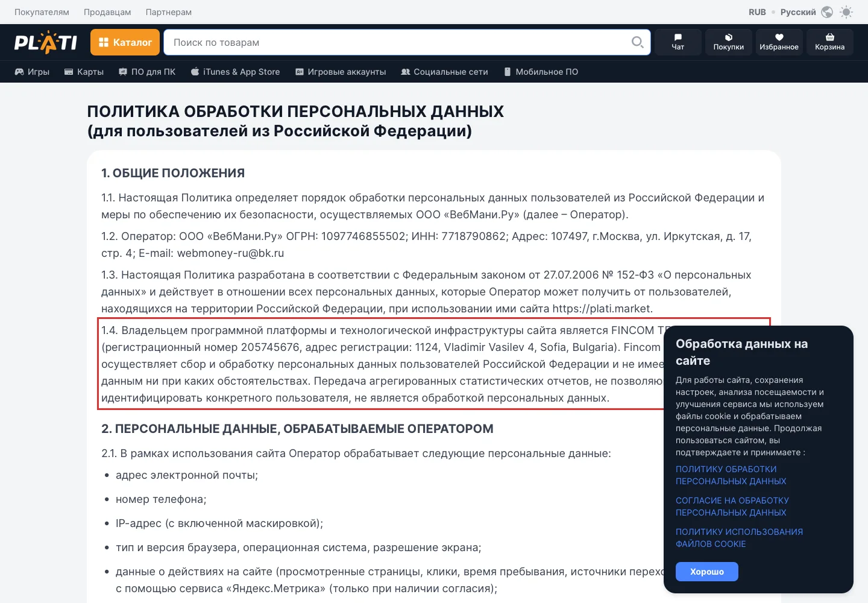Click the title ПОЛИТИКА ОБРАБОТКИ ПЕРСОНАЛЬНЫХ ДАННЫХ
This screenshot has width=868, height=603.
click(x=295, y=112)
